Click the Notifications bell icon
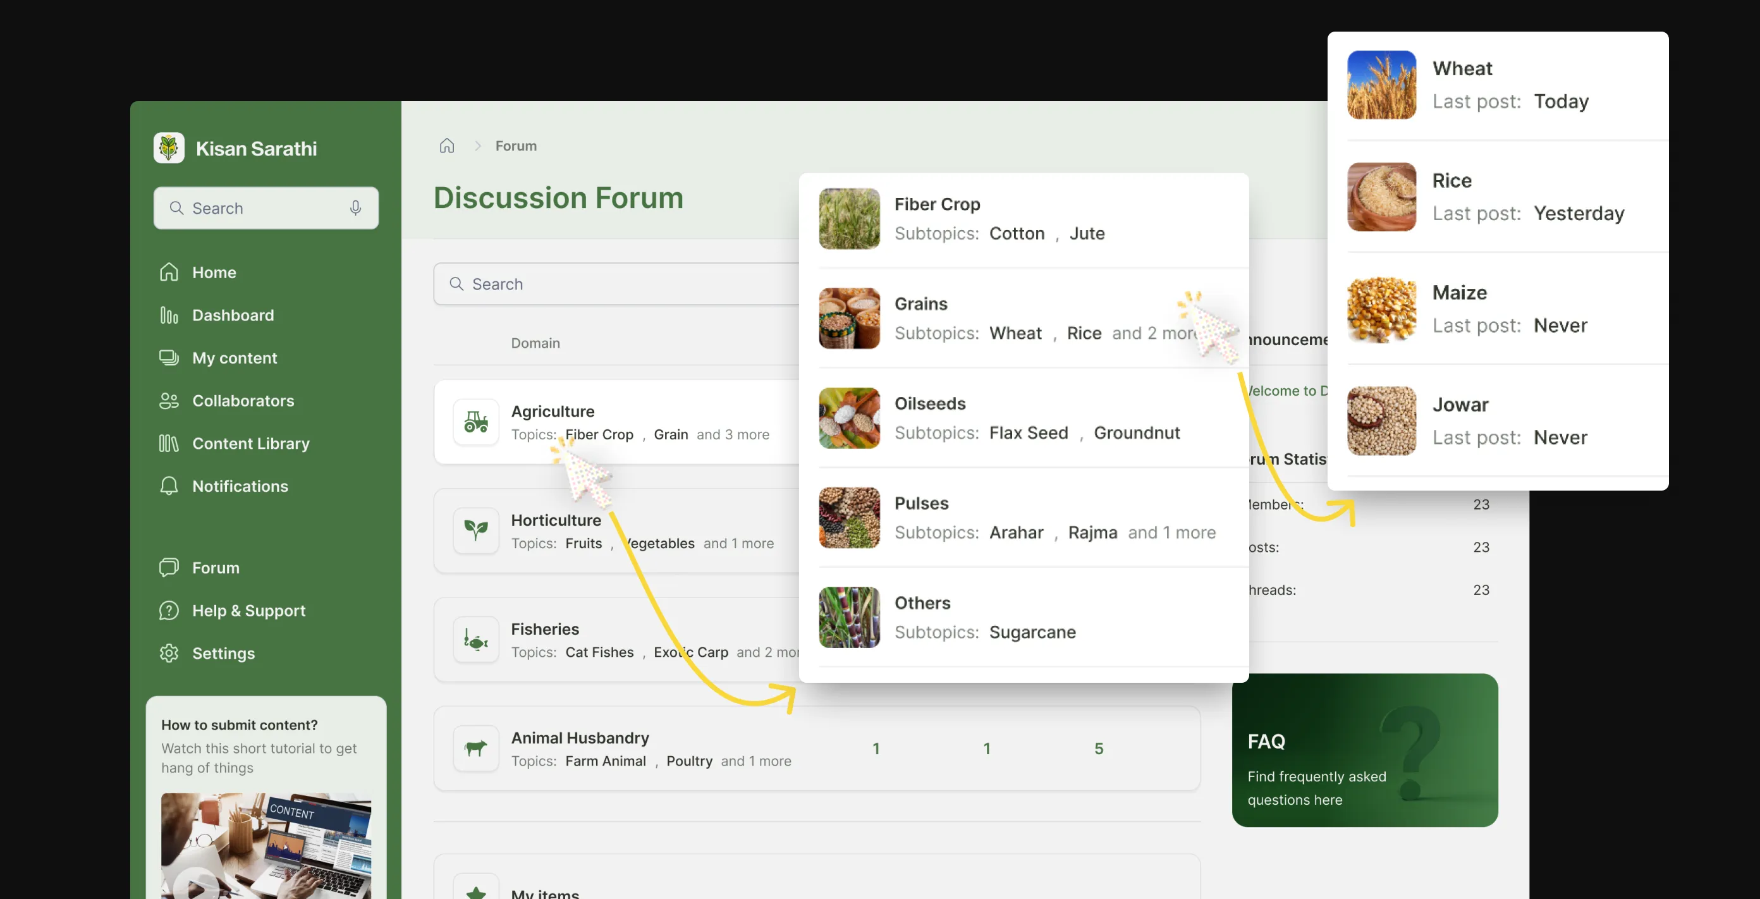 click(169, 486)
